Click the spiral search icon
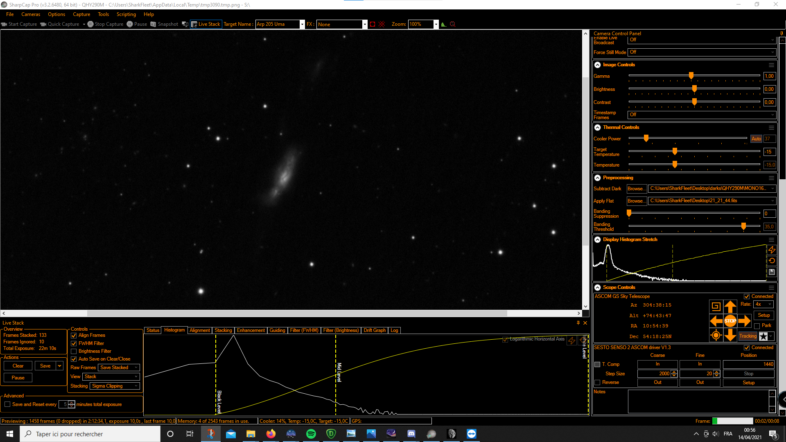This screenshot has width=786, height=442. click(716, 306)
